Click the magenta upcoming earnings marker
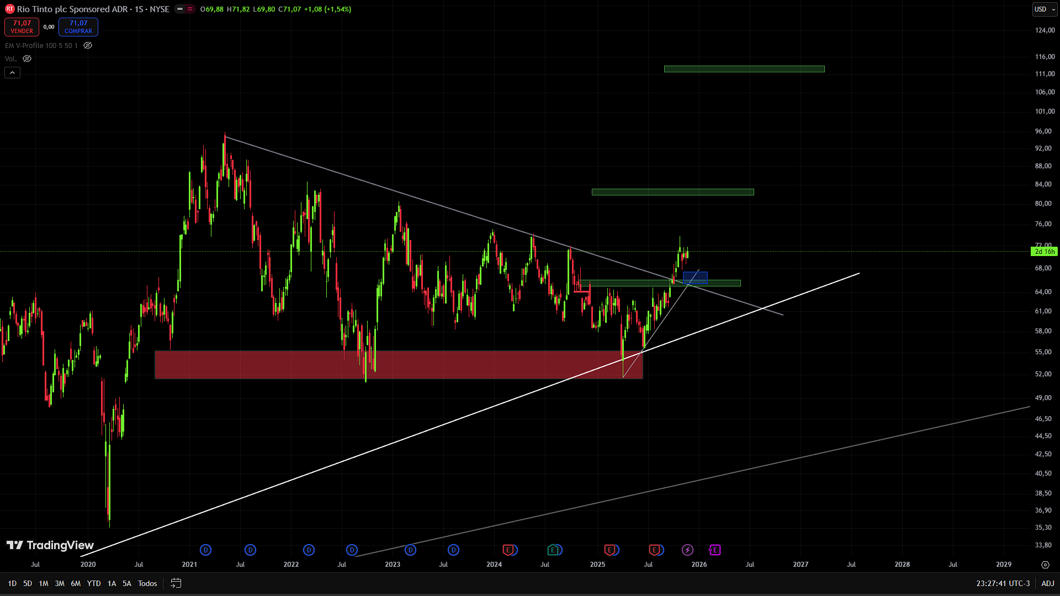This screenshot has height=596, width=1060. pos(715,550)
